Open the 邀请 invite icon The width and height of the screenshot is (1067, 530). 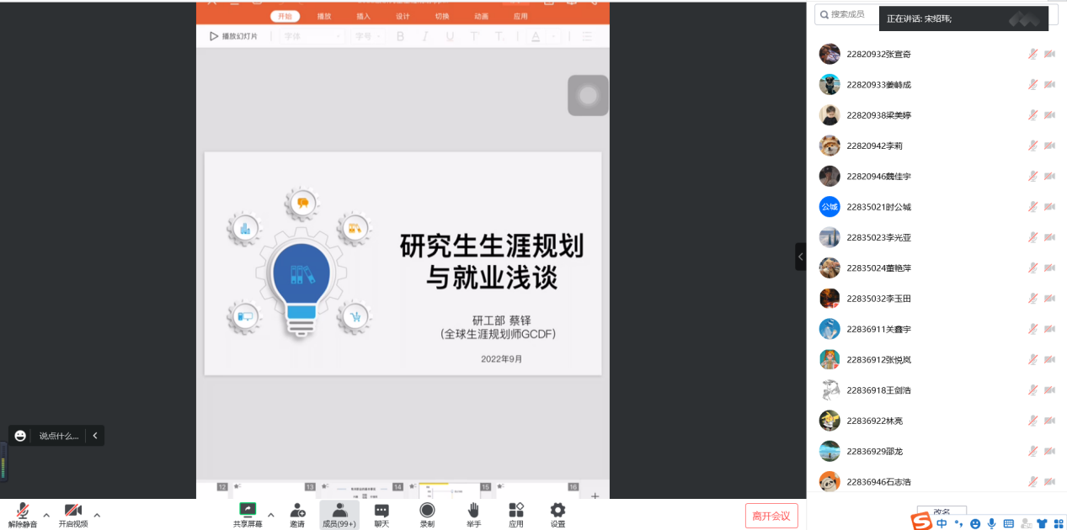click(x=297, y=510)
